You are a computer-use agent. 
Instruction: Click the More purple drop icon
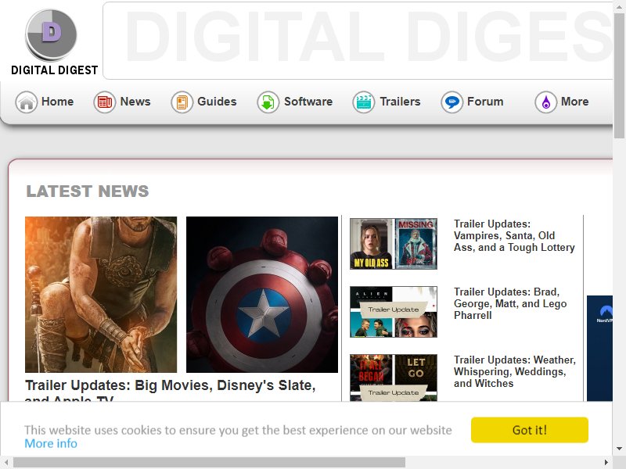point(545,102)
